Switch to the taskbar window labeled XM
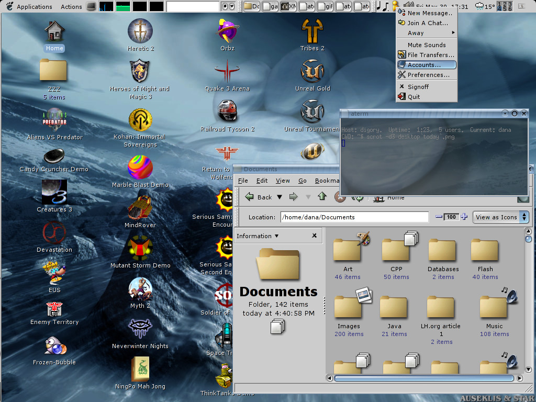536x402 pixels. click(288, 6)
